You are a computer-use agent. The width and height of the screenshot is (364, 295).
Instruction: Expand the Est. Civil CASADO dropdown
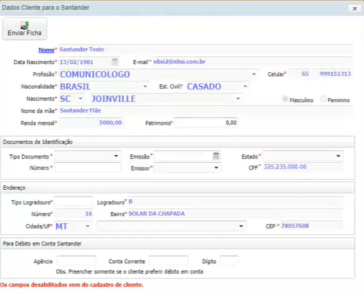(245, 86)
